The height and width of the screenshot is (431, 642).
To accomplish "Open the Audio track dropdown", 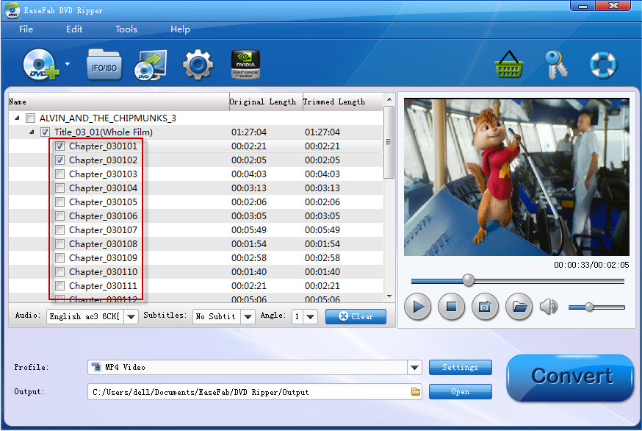I will point(131,316).
